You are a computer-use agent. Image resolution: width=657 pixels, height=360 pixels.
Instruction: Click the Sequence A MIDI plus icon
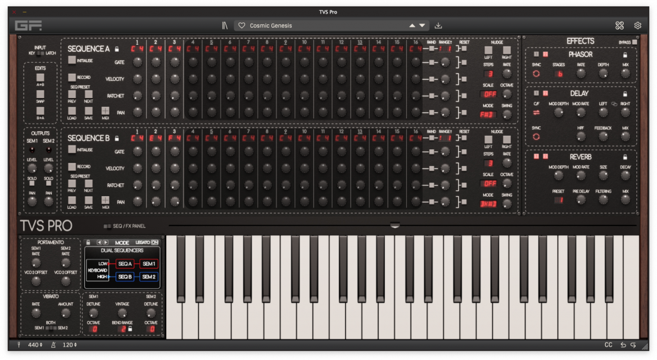point(105,111)
